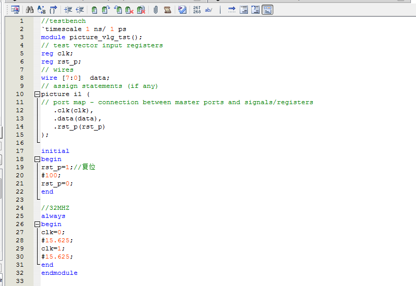Increase indent of the selected code

click(x=68, y=10)
